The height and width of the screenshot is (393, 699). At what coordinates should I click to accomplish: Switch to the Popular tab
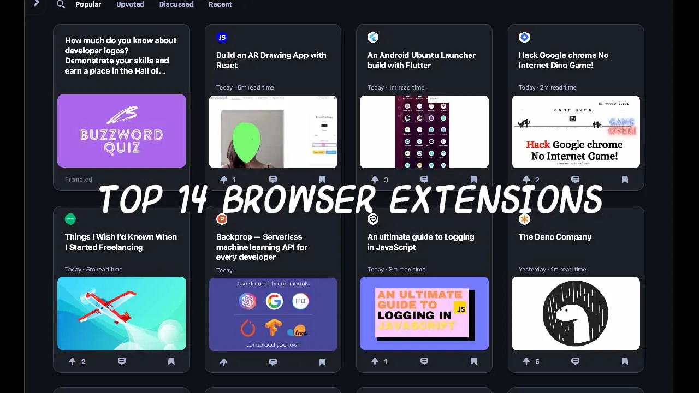click(88, 4)
